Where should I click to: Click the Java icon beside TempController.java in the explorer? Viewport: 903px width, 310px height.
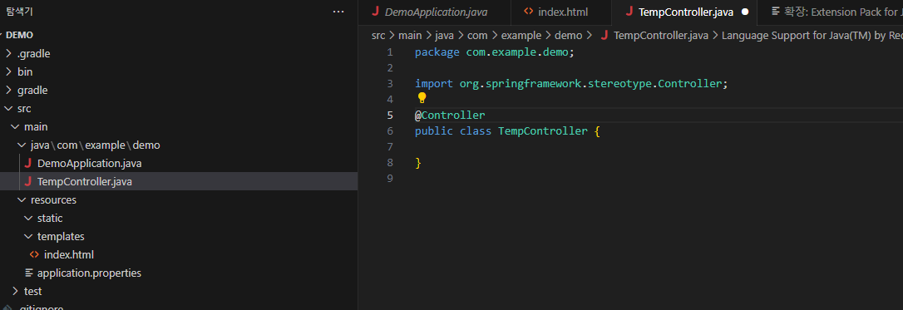pos(27,182)
